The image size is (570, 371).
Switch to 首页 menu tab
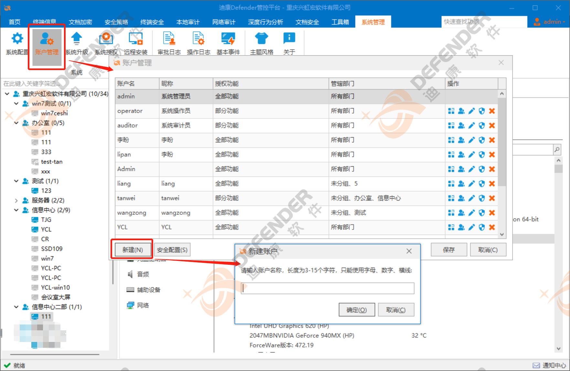[x=15, y=22]
